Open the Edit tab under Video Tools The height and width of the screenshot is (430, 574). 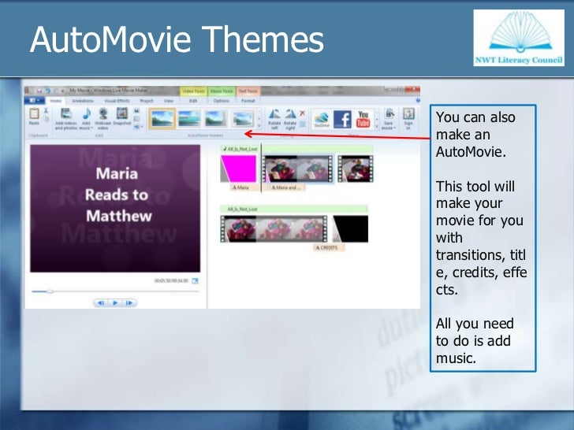(x=193, y=101)
